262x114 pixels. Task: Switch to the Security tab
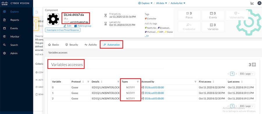click(x=72, y=45)
